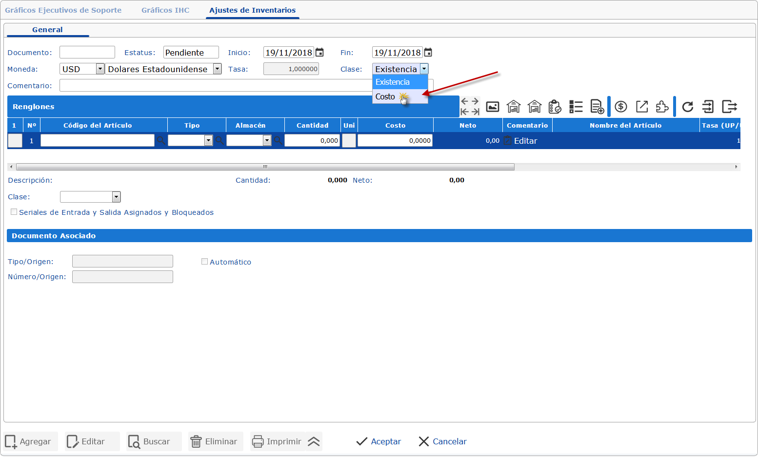Screen dimensions: 758x457
Task: Switch to the Gráficos IHC tab
Action: pos(165,10)
